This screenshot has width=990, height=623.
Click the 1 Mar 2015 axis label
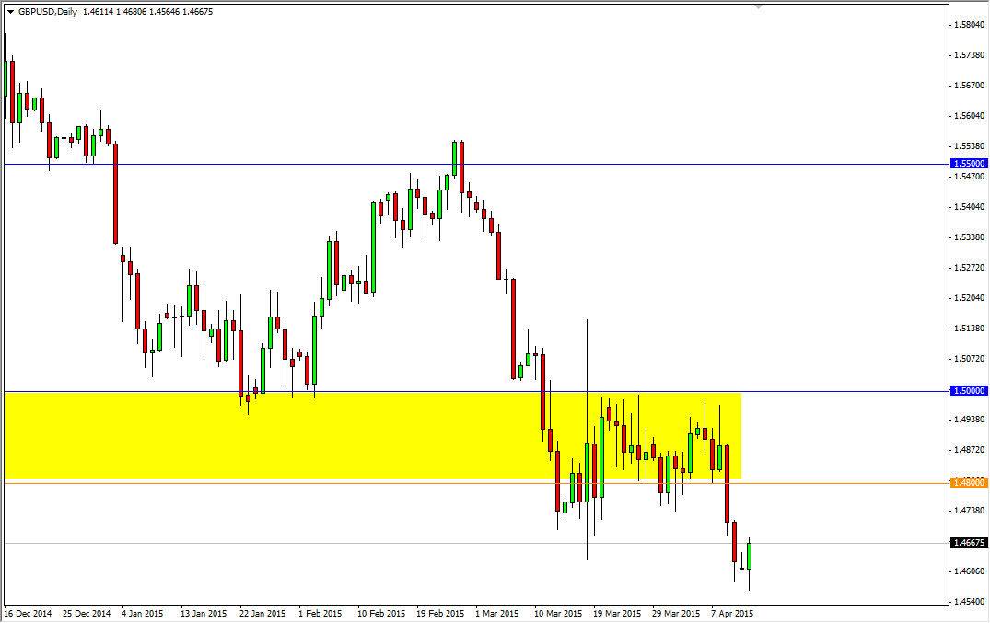click(x=497, y=611)
